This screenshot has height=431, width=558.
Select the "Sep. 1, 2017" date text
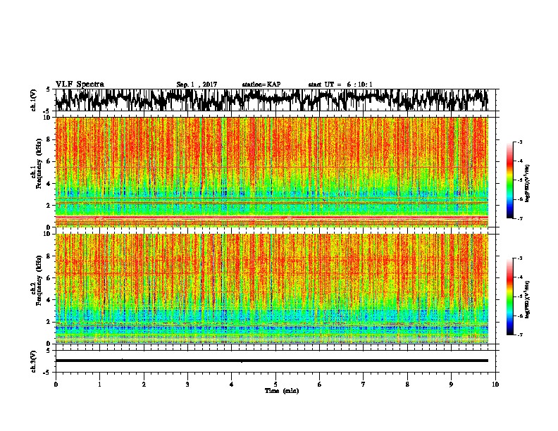[197, 85]
